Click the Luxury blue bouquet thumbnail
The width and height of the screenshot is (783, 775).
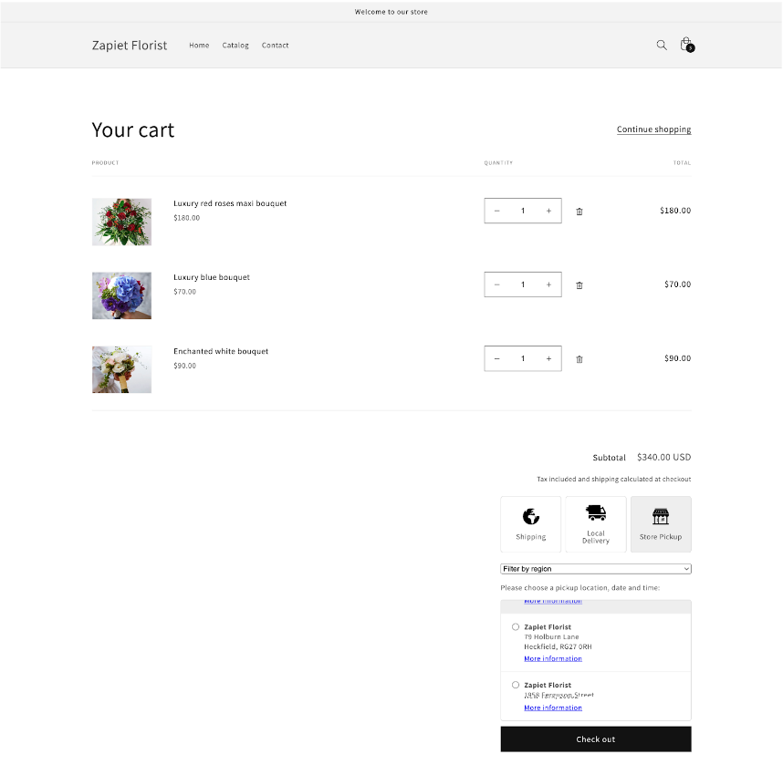click(121, 295)
